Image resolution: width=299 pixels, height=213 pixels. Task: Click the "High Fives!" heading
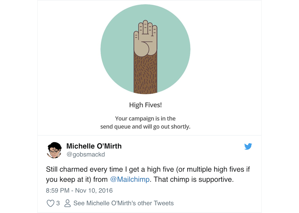point(145,105)
